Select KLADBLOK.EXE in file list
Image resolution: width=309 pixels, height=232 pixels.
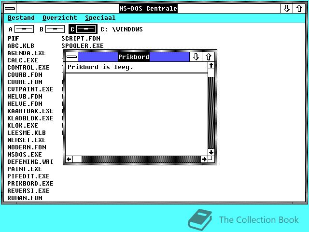30,118
